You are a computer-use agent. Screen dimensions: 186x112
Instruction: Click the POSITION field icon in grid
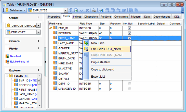point(55,33)
